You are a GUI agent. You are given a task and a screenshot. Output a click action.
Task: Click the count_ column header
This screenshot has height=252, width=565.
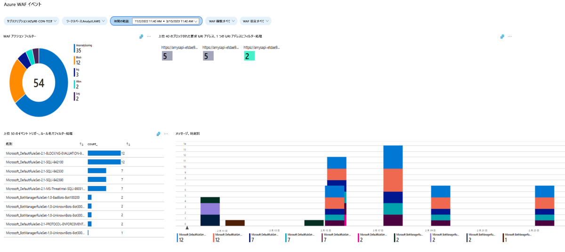[x=93, y=144]
